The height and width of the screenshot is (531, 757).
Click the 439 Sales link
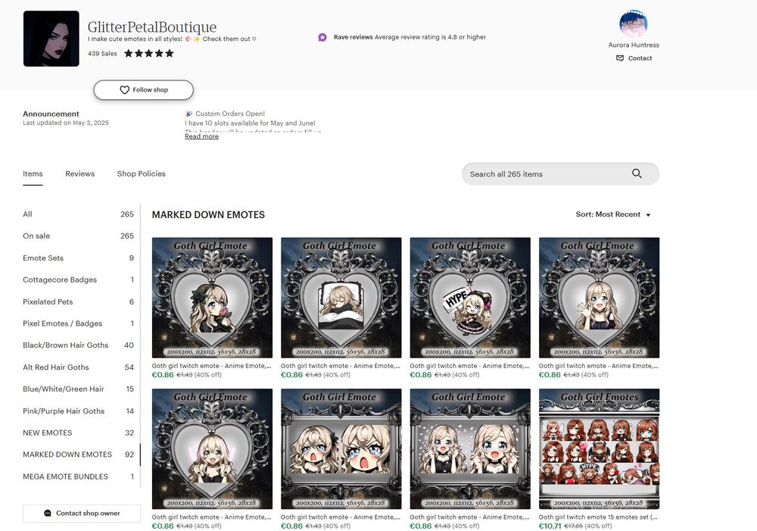[x=102, y=54]
